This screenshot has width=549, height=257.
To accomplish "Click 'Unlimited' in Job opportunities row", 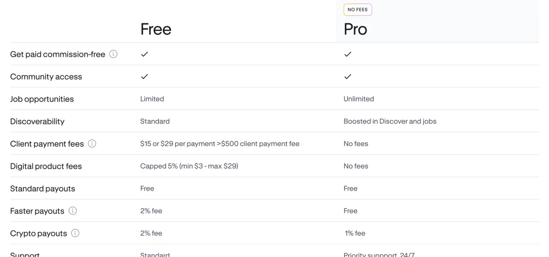I will (x=359, y=99).
